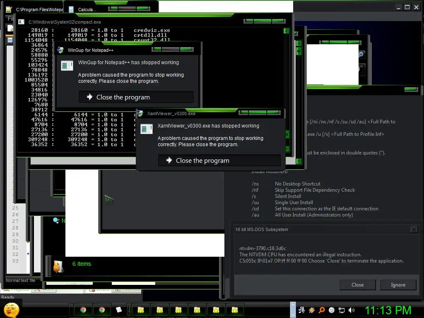Expand hidden system tray icons
The width and height of the screenshot is (424, 318).
tap(293, 310)
